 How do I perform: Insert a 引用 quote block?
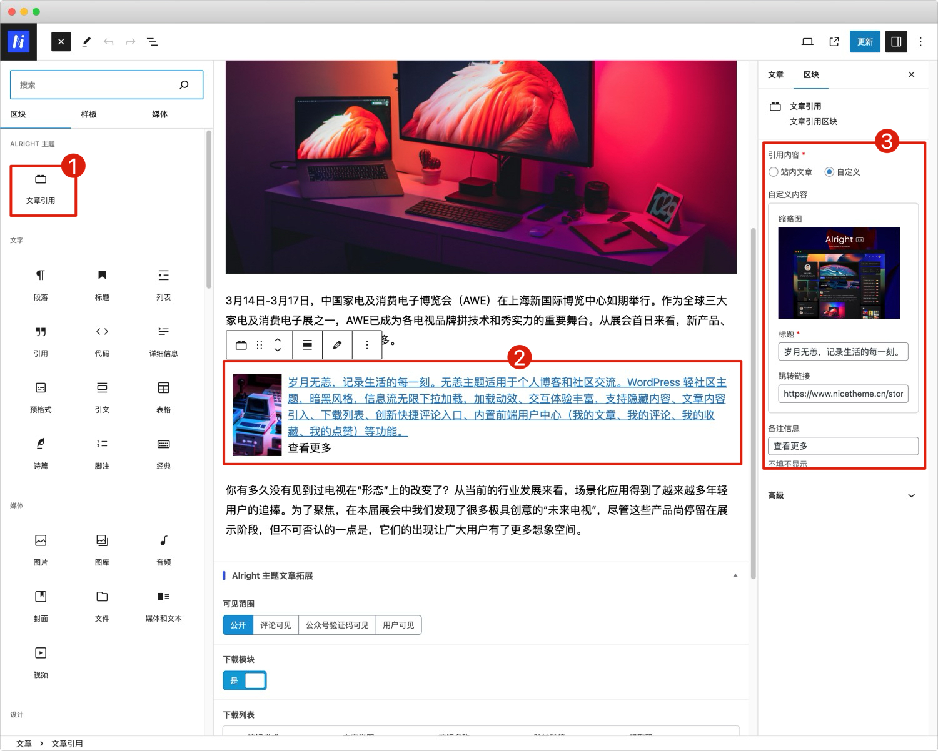41,341
